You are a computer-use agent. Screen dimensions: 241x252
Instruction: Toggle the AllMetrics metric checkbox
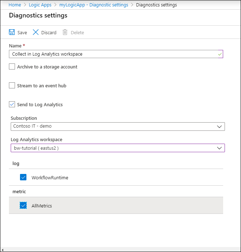[x=23, y=206]
